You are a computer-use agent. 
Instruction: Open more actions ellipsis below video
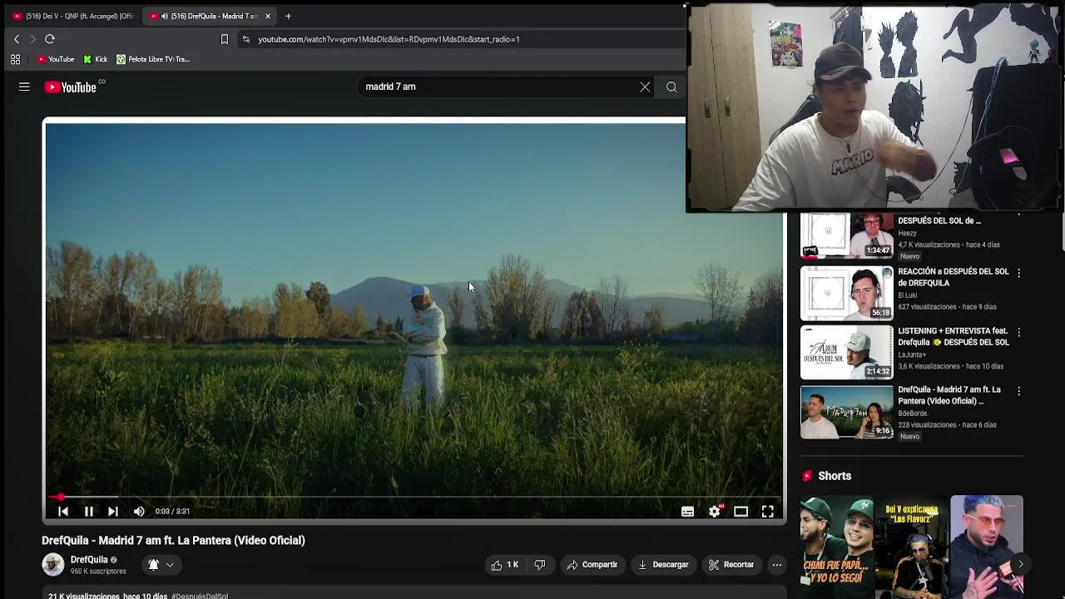pos(776,565)
